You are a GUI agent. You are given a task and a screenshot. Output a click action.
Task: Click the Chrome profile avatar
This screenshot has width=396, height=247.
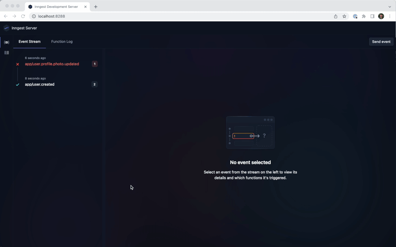[x=381, y=16]
